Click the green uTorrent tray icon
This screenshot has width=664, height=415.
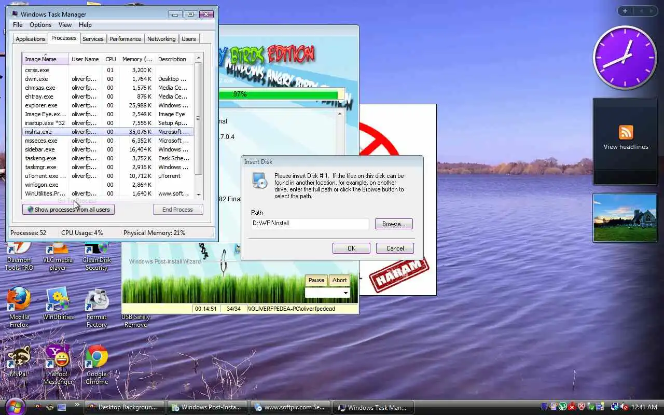pos(563,407)
